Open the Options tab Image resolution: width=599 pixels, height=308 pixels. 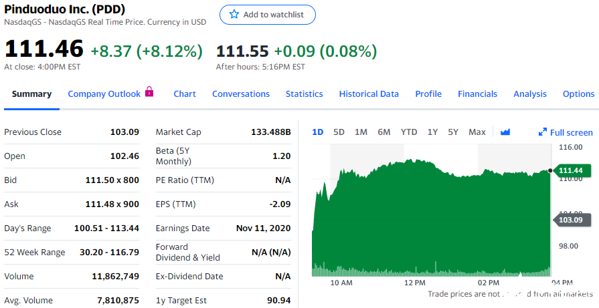[x=578, y=94]
